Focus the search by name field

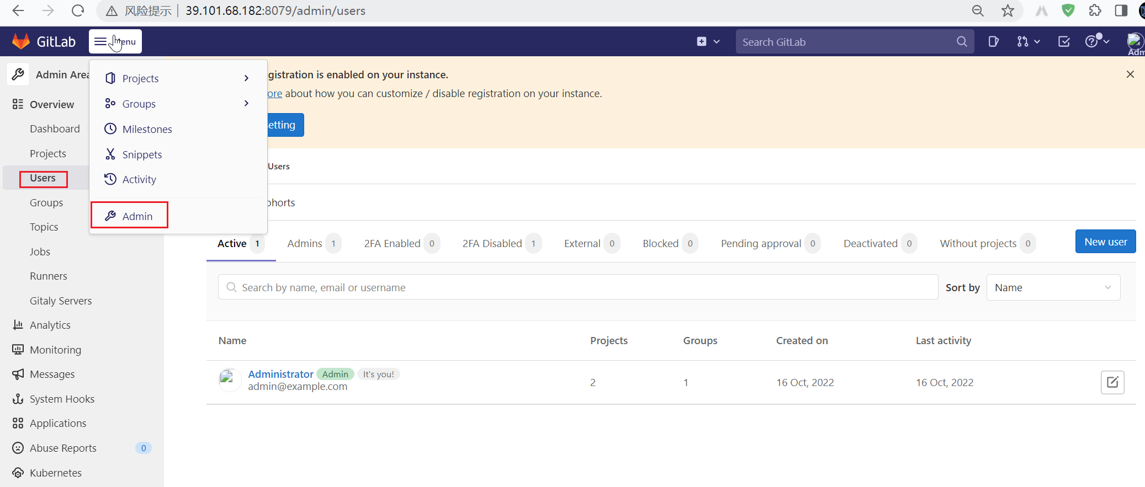click(x=578, y=287)
